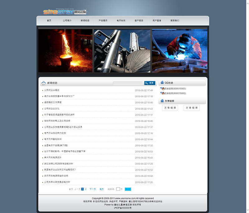Go to page 2 of the news list
249x213 pixels.
coord(86,189)
